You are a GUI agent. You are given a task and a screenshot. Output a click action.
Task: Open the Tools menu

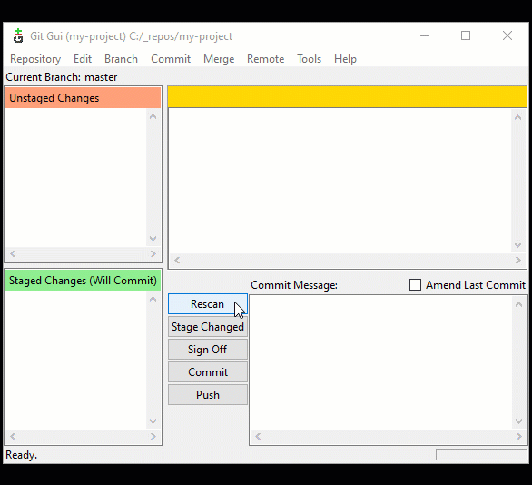coord(309,59)
